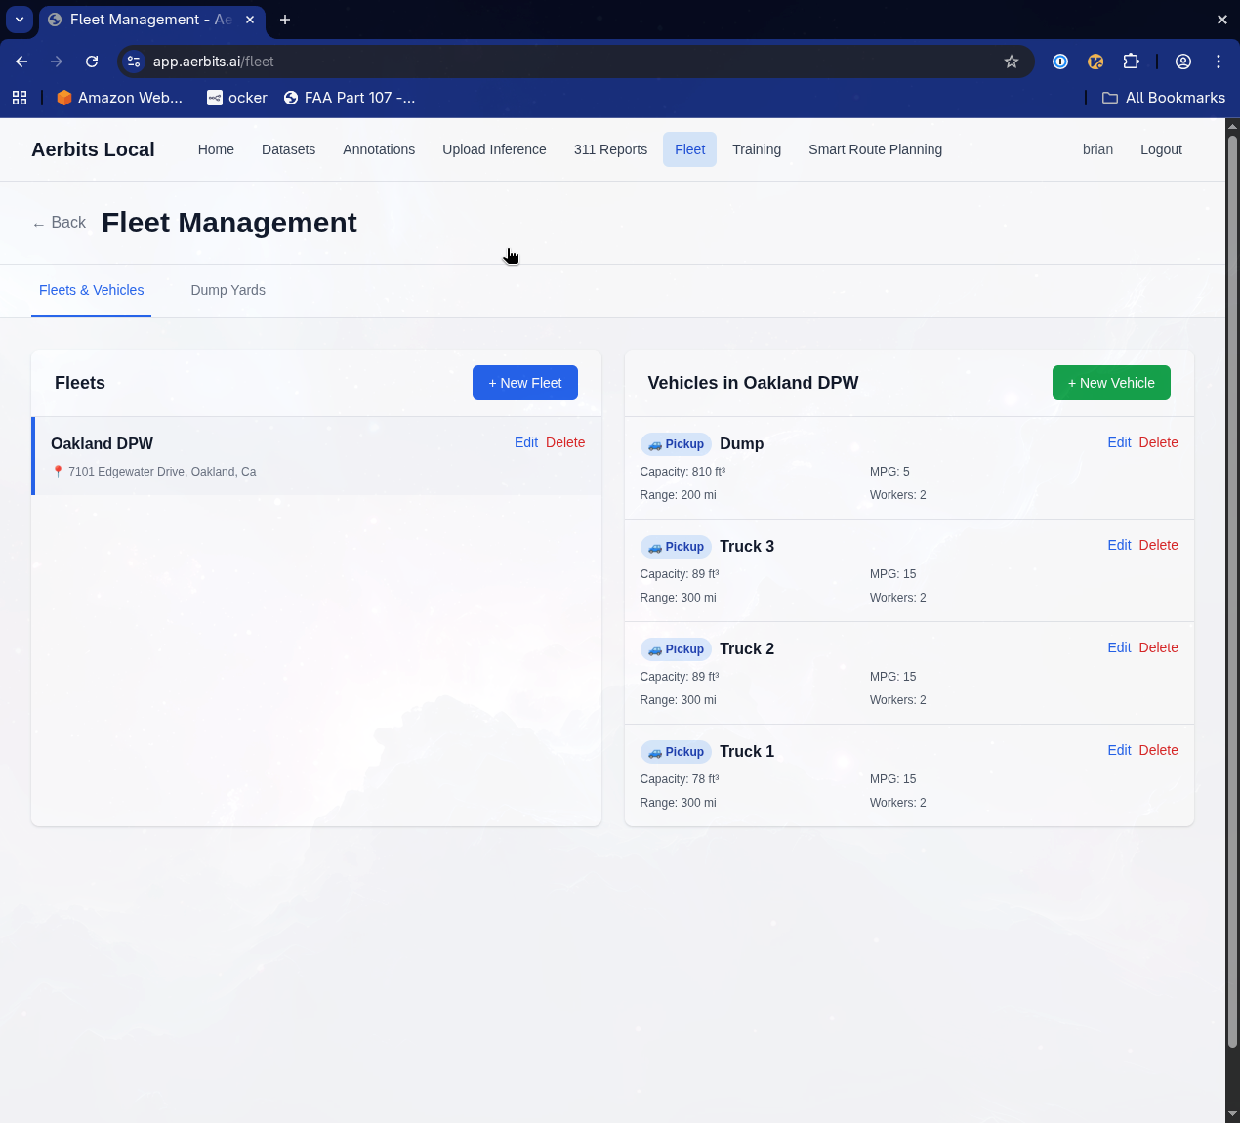Click the Pickup badge icon on Truck 1
The width and height of the screenshot is (1240, 1123).
click(x=654, y=752)
